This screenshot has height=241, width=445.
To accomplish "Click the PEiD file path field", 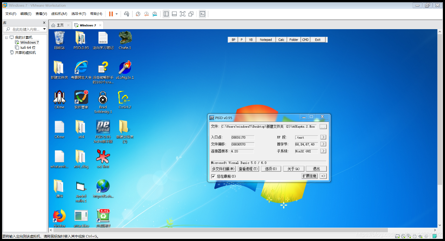I will click(x=269, y=126).
